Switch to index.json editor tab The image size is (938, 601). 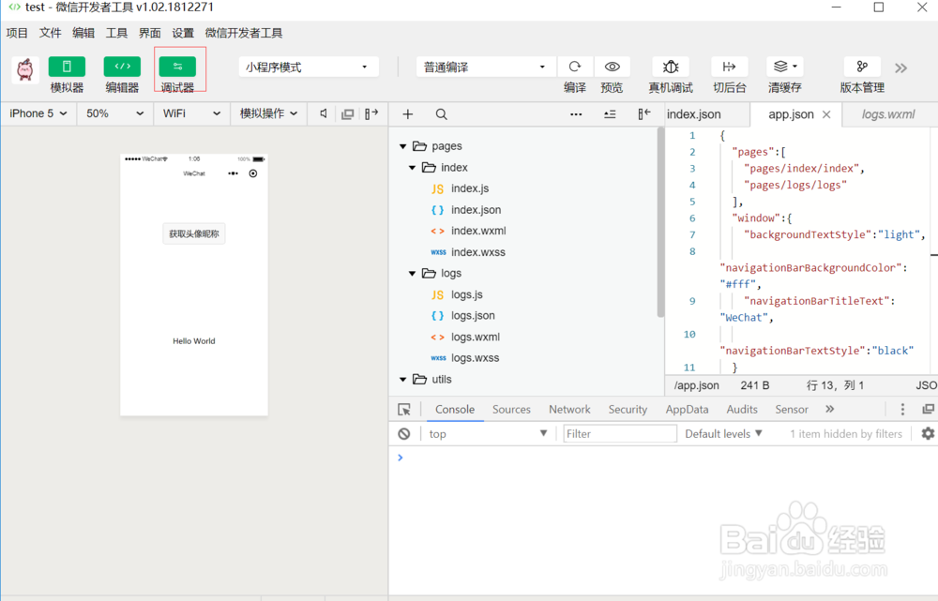point(694,114)
